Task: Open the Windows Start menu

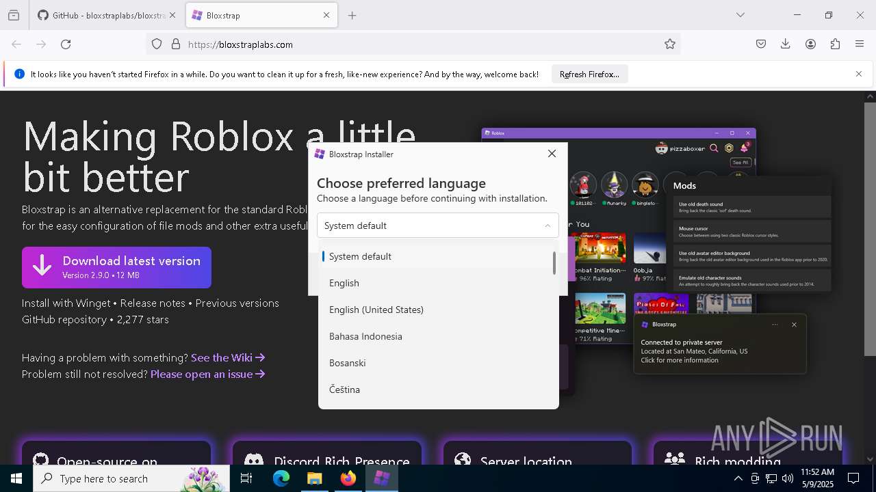Action: [16, 478]
